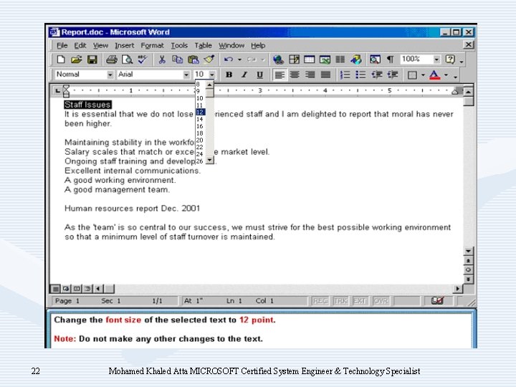Open the Drawing toolbar icon
This screenshot has height=387, width=516.
355,59
